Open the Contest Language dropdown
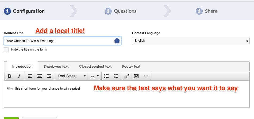 point(191,41)
